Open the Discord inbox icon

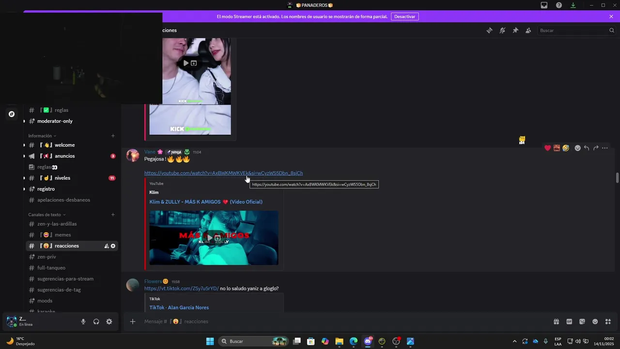(x=544, y=5)
